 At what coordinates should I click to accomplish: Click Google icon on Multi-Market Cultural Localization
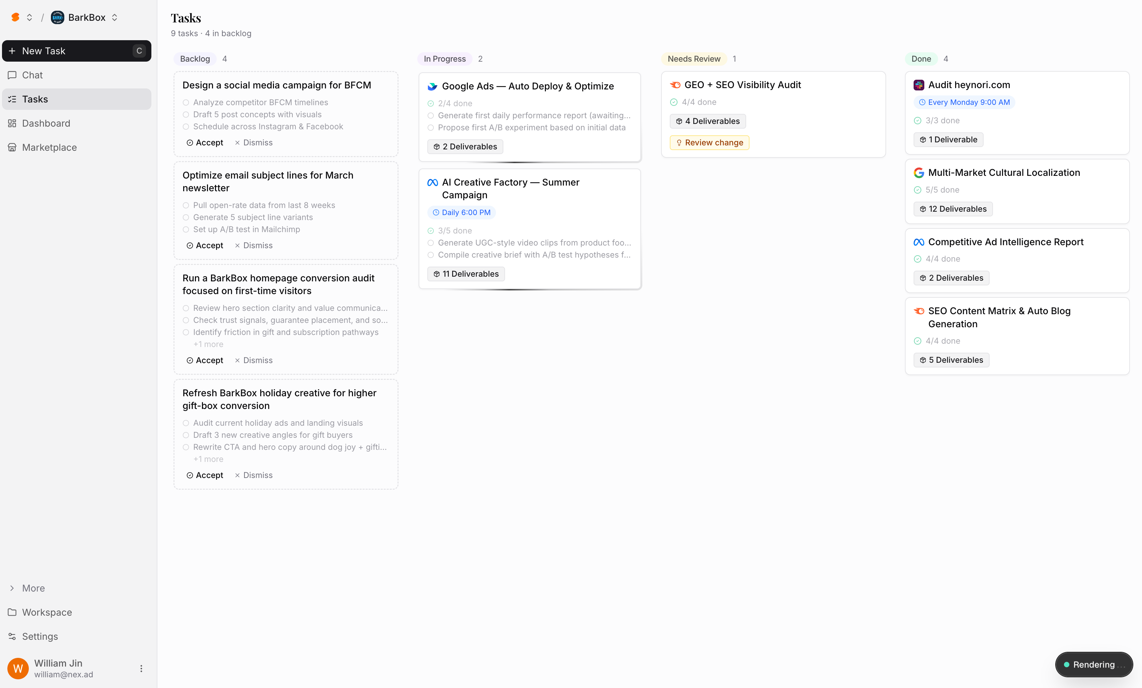[x=919, y=173]
